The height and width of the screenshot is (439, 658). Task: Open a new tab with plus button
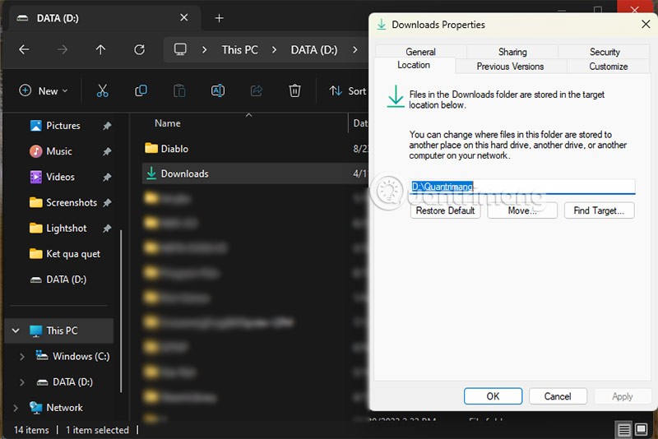(219, 18)
